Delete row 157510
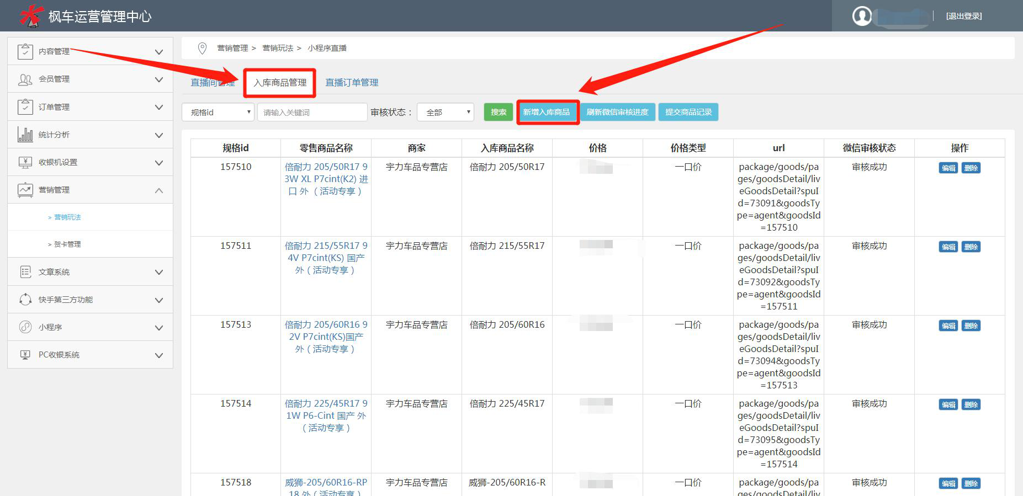1023x496 pixels. 971,168
